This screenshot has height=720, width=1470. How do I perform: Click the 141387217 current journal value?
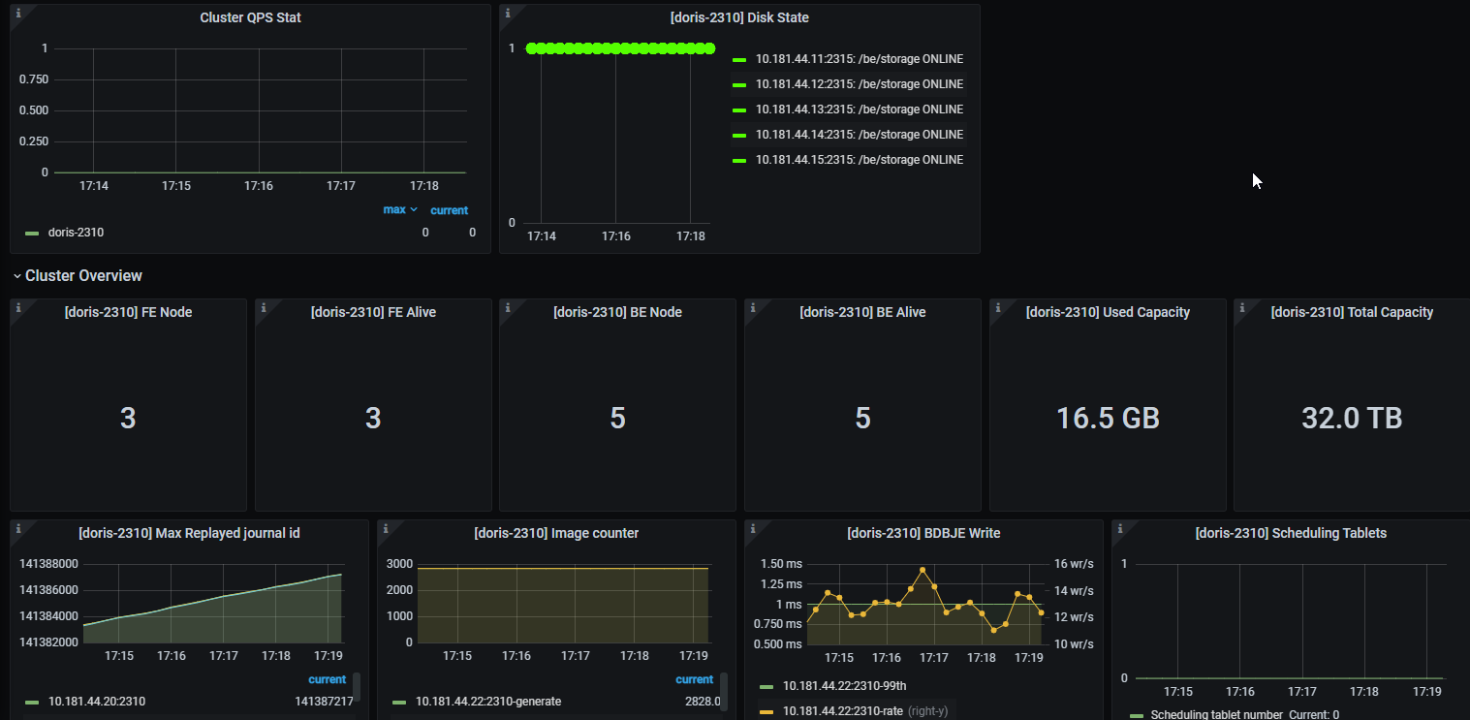point(324,702)
